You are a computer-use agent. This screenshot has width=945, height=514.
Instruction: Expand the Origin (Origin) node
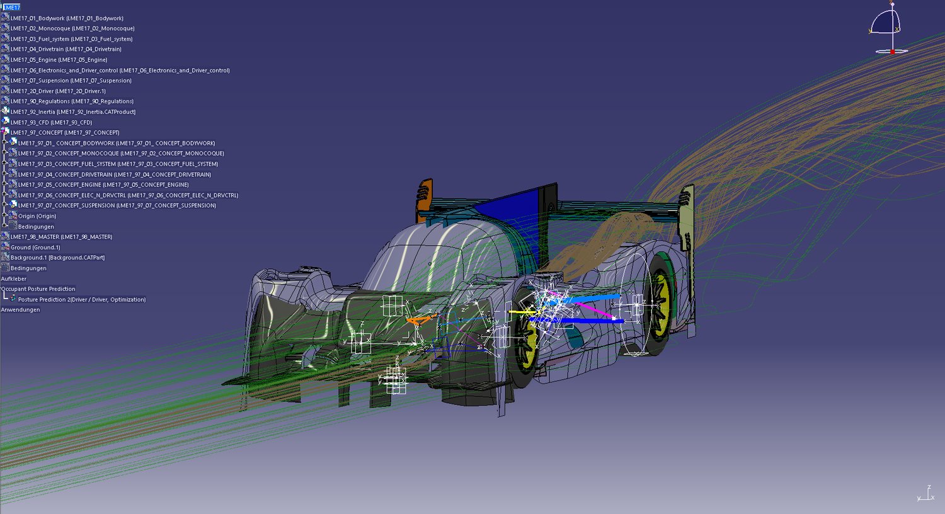[5, 215]
